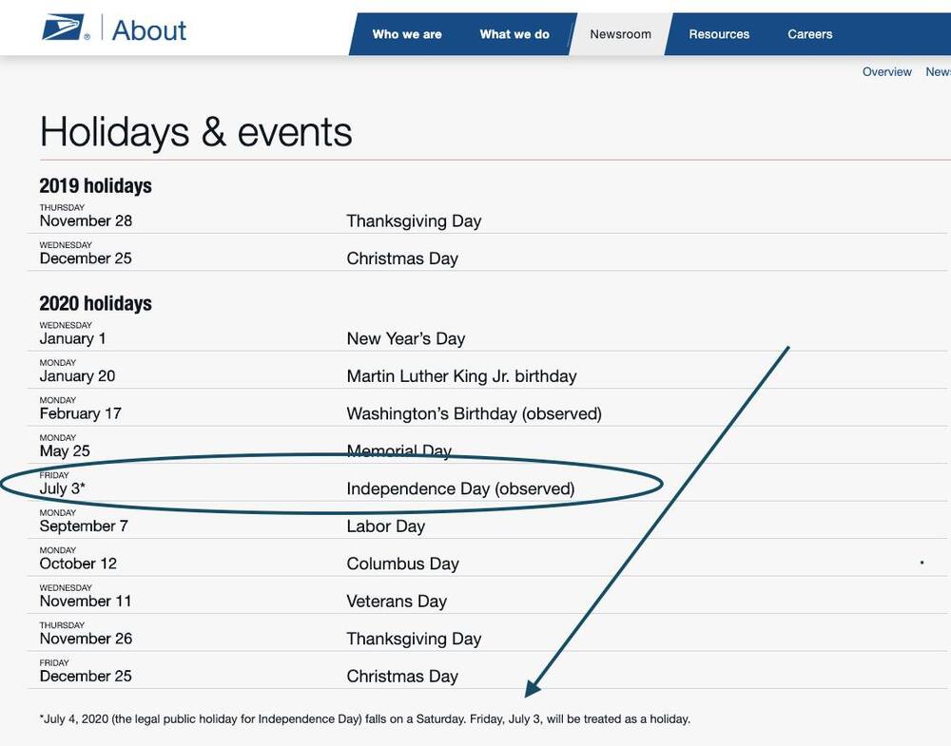This screenshot has width=951, height=746.
Task: Click the circled Independence Day (observed) entry
Action: click(460, 489)
